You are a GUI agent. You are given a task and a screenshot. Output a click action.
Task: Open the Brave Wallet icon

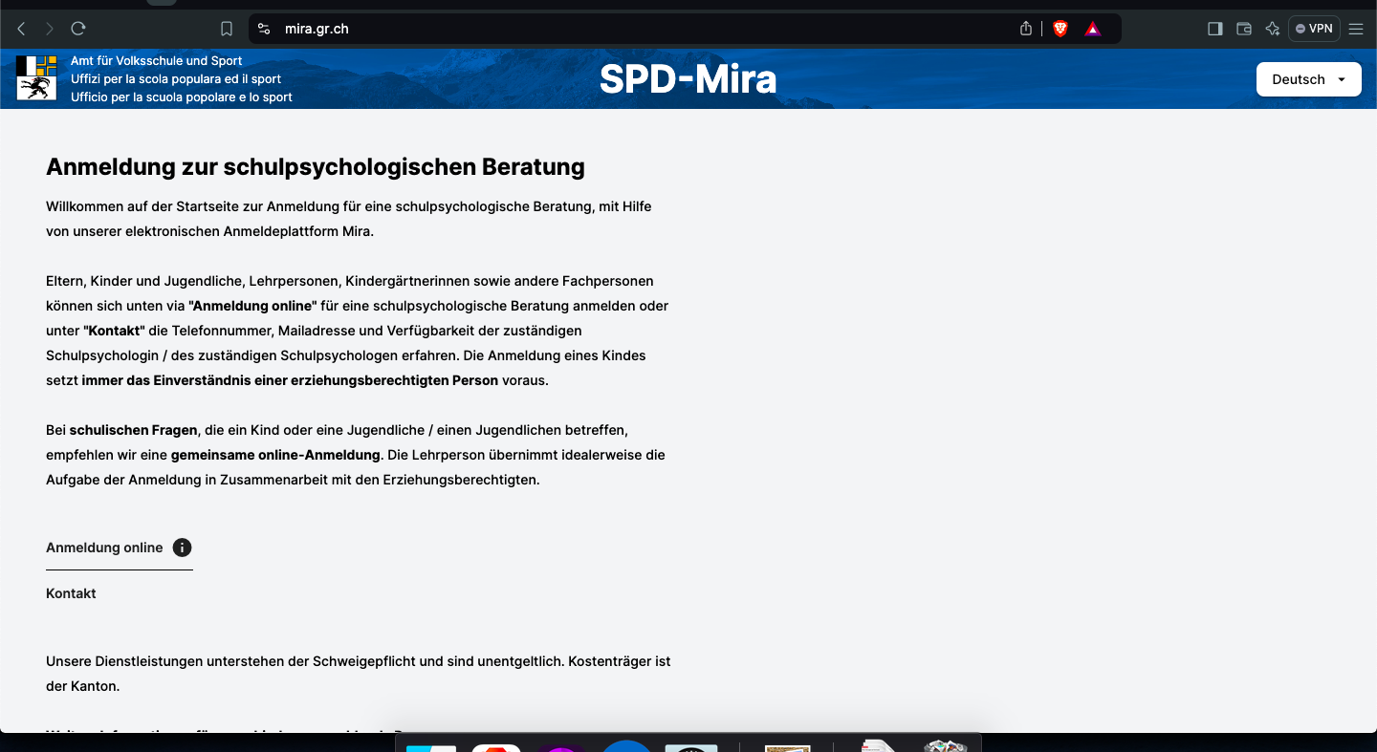(1244, 29)
